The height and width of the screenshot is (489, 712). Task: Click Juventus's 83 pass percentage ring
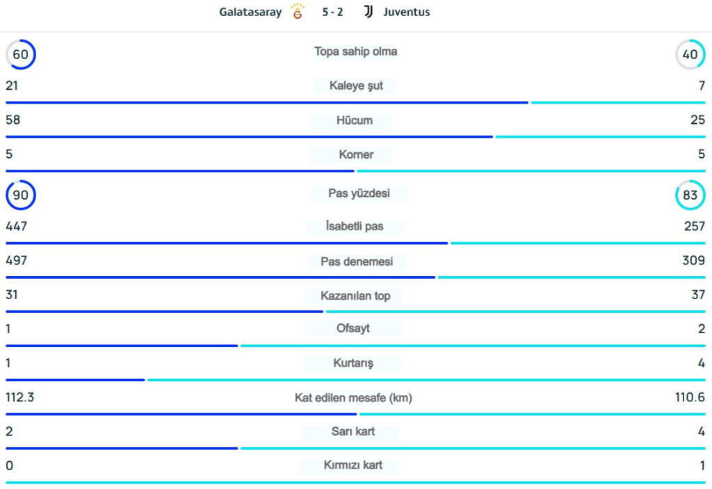click(x=690, y=195)
